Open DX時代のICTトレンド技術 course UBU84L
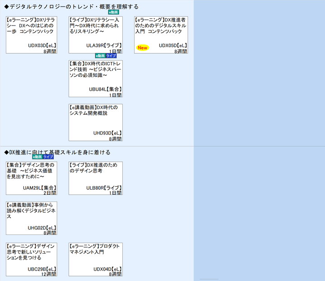Viewport: 325px width, 281px height. pyautogui.click(x=95, y=78)
